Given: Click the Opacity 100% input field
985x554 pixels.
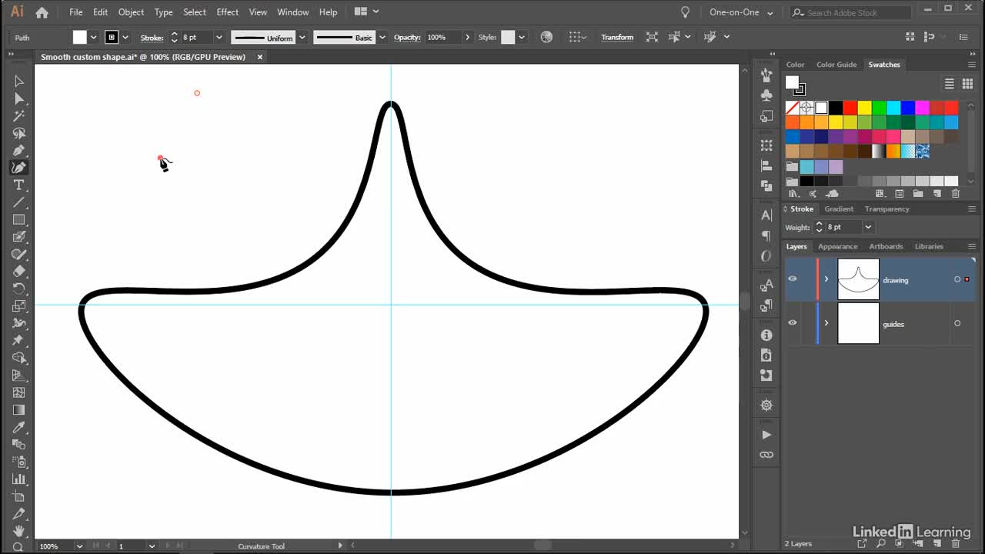Looking at the screenshot, I should point(442,37).
